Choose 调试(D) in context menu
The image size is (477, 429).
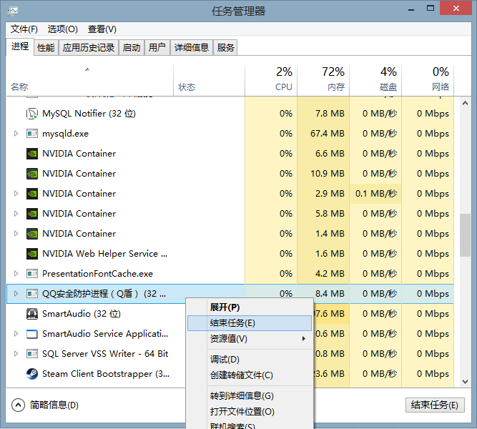tap(250, 360)
